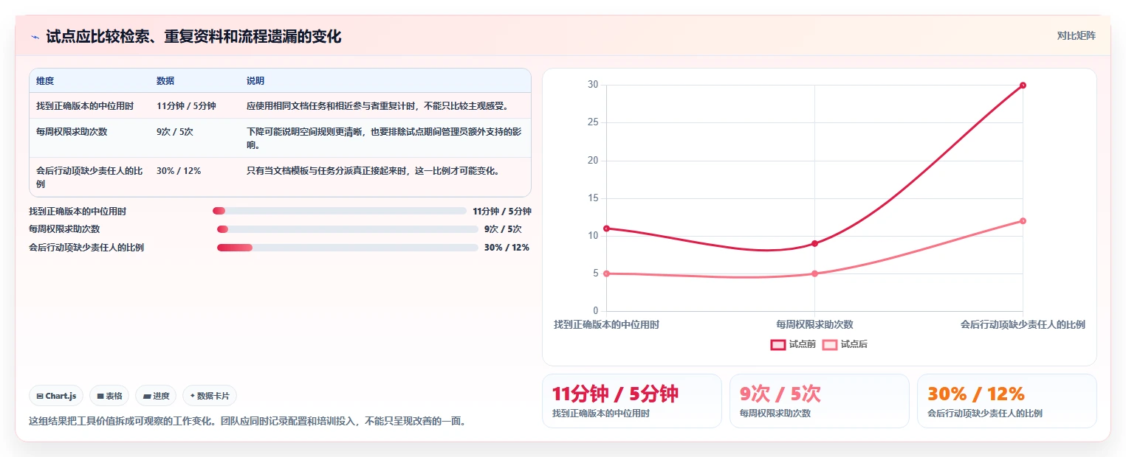The image size is (1126, 457).
Task: Open the 9次 / 5次 data card
Action: pyautogui.click(x=820, y=401)
